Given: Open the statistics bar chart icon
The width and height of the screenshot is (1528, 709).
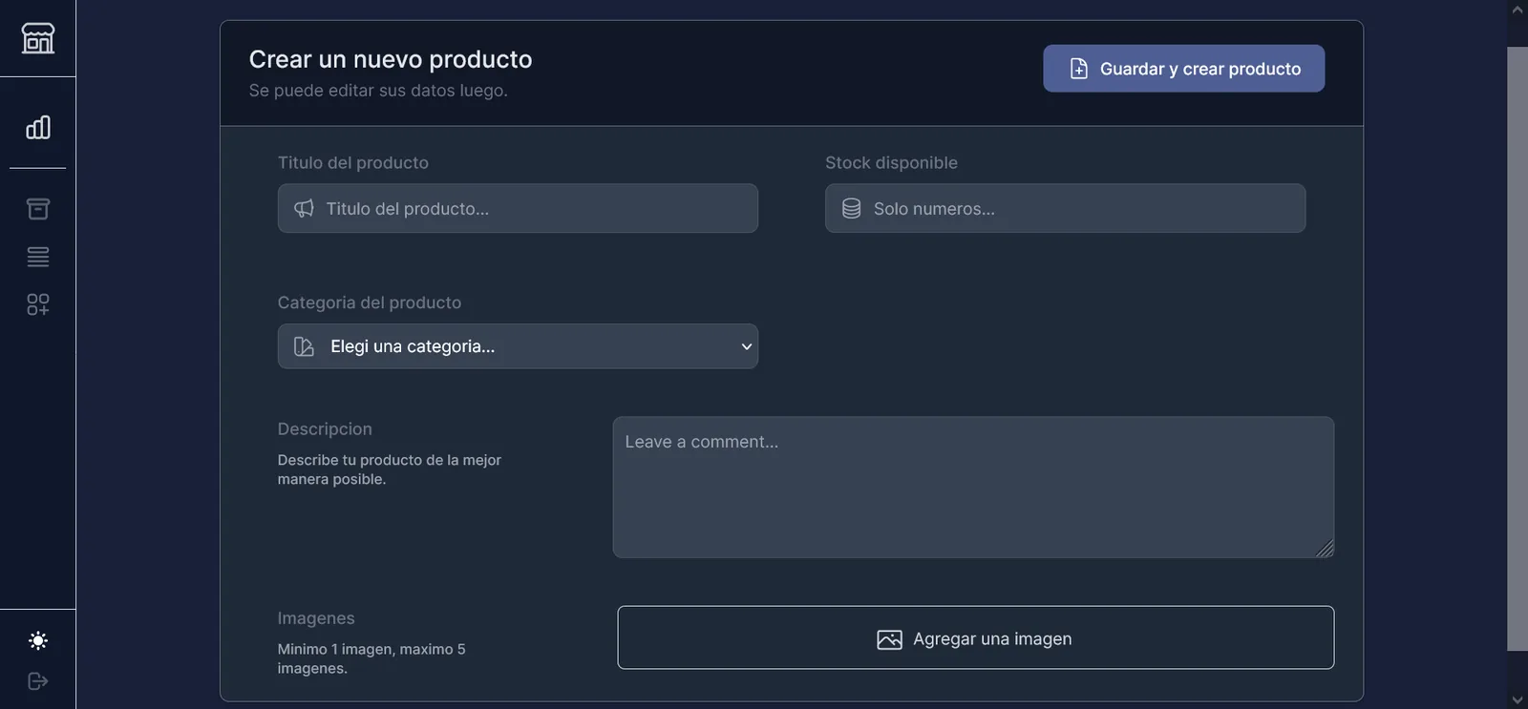Looking at the screenshot, I should click(38, 127).
